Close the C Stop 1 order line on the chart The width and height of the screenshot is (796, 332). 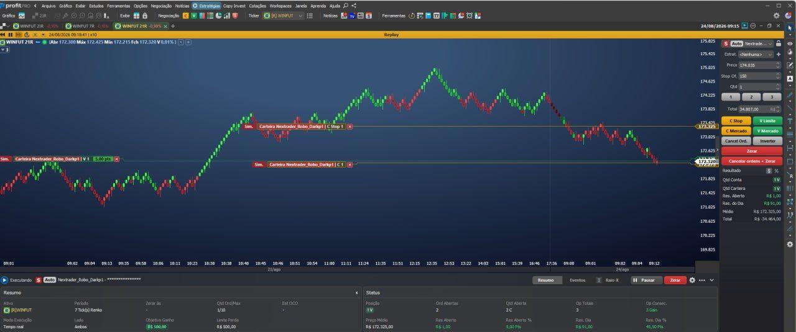[x=349, y=127]
